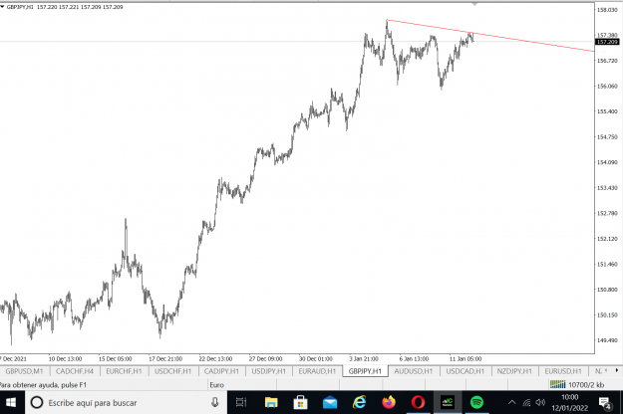Viewport: 623px width, 414px height.
Task: Open the Mail app from the taskbar
Action: click(330, 403)
